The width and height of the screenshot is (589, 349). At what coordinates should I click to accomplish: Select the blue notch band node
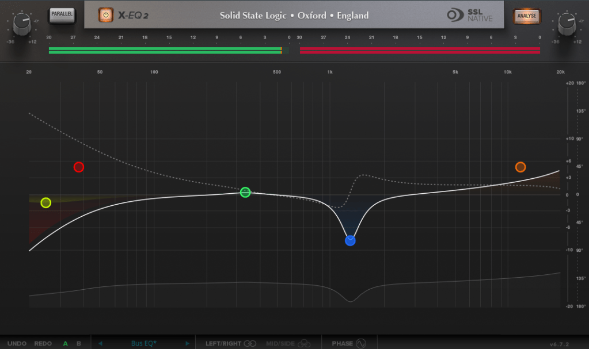pos(350,240)
